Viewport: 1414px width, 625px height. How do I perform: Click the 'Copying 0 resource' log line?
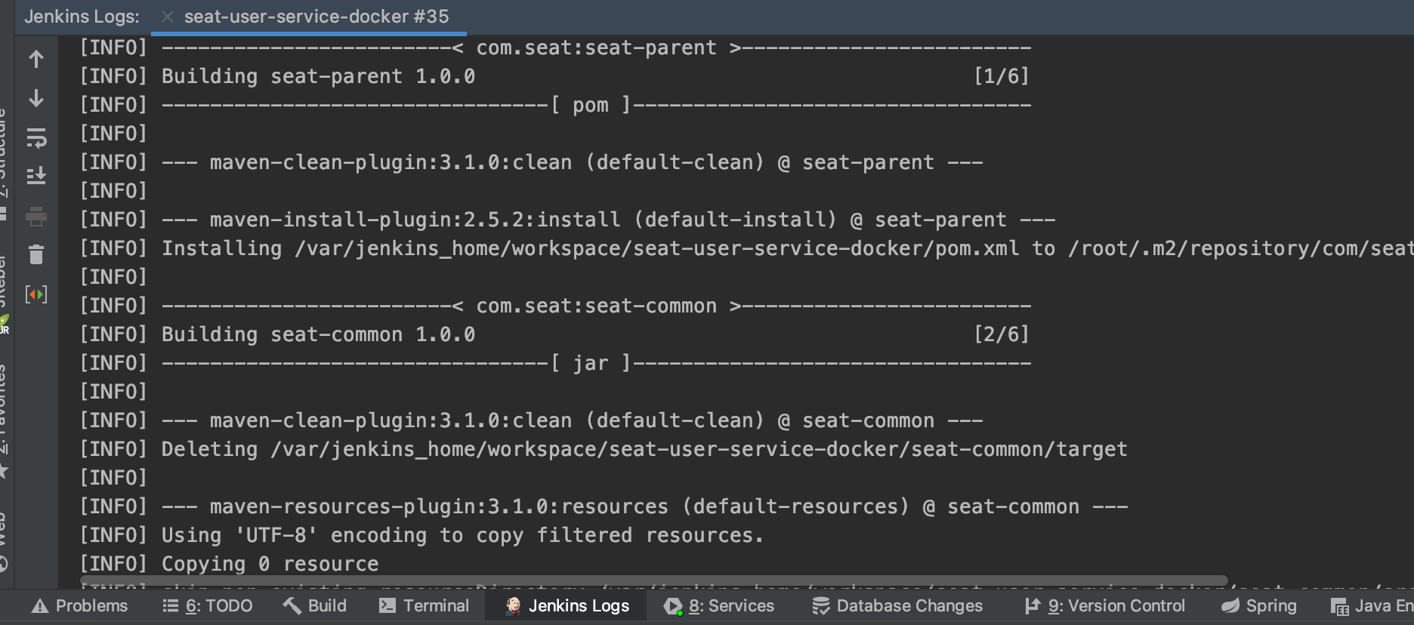(230, 564)
